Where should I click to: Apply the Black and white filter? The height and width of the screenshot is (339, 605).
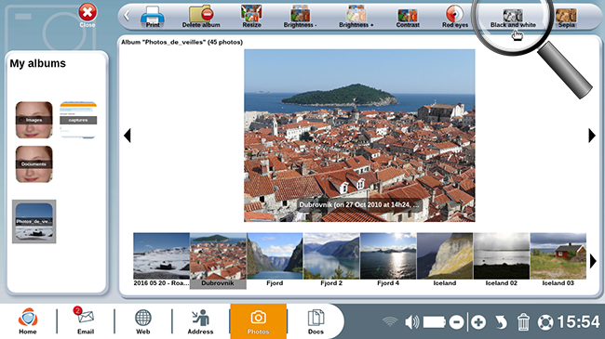click(513, 18)
